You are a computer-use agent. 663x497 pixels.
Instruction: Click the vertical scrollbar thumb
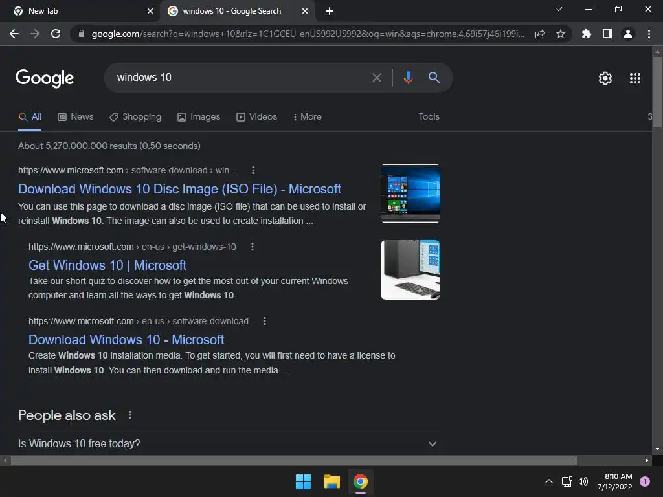[657, 92]
